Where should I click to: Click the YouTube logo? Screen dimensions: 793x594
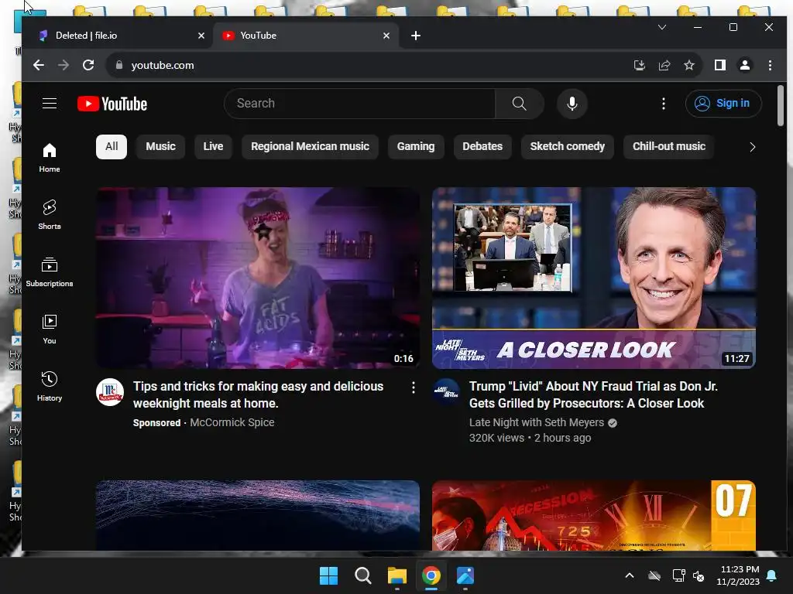pos(112,104)
